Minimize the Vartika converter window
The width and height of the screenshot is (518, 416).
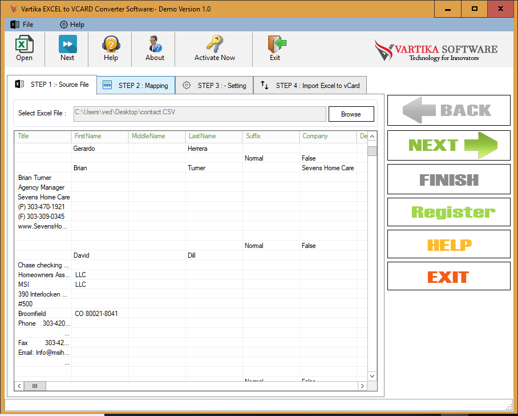[448, 9]
